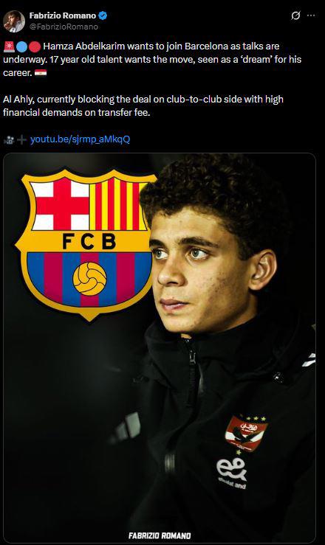The width and height of the screenshot is (325, 545).
Task: Click the Al Ahly badge on jacket
Action: (x=247, y=432)
